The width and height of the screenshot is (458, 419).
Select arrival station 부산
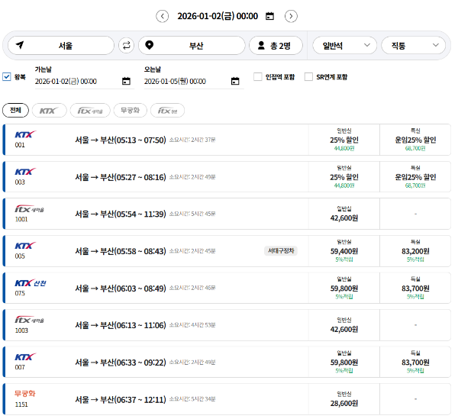(192, 46)
